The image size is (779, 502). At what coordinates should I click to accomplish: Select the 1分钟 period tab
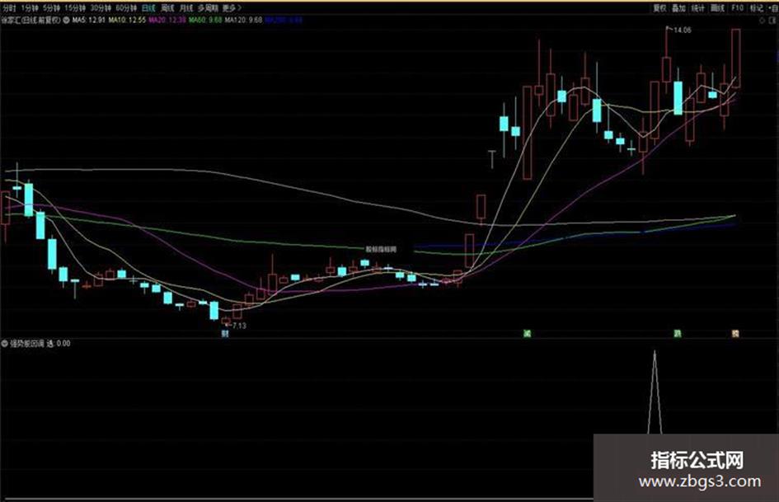point(30,8)
